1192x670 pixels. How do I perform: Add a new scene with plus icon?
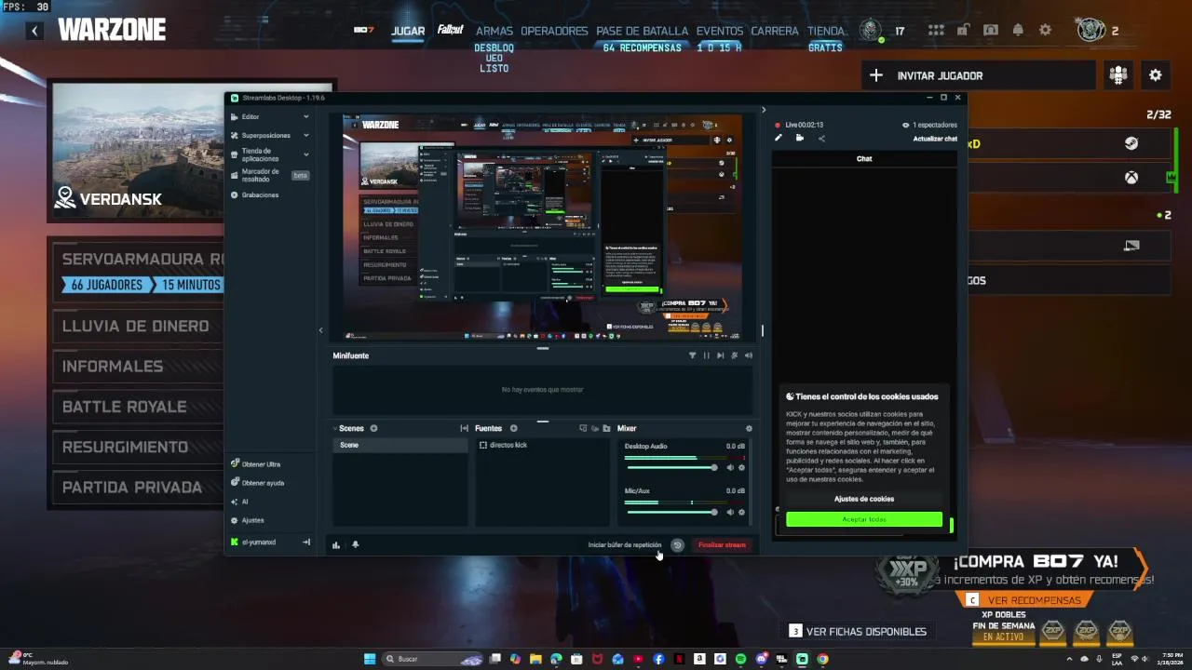pyautogui.click(x=373, y=428)
